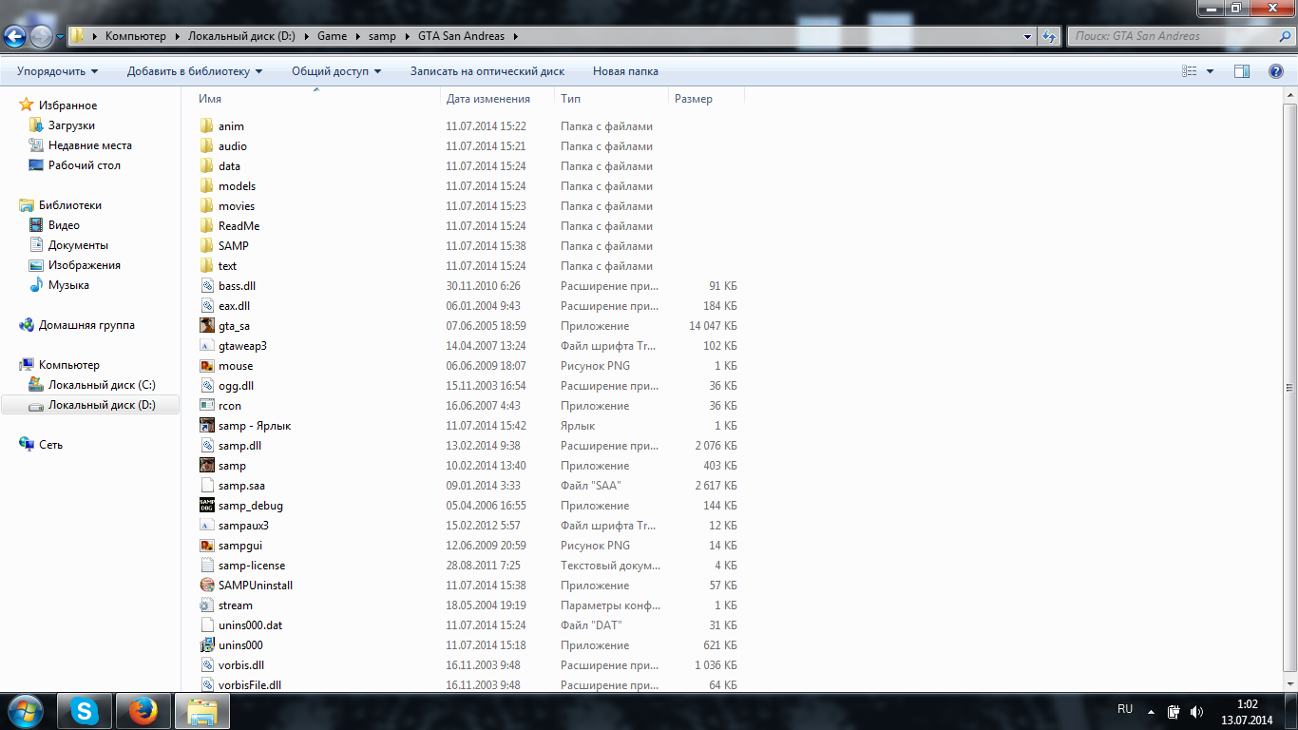Open Skype from the taskbar
Viewport: 1298px width, 730px height.
click(x=86, y=711)
